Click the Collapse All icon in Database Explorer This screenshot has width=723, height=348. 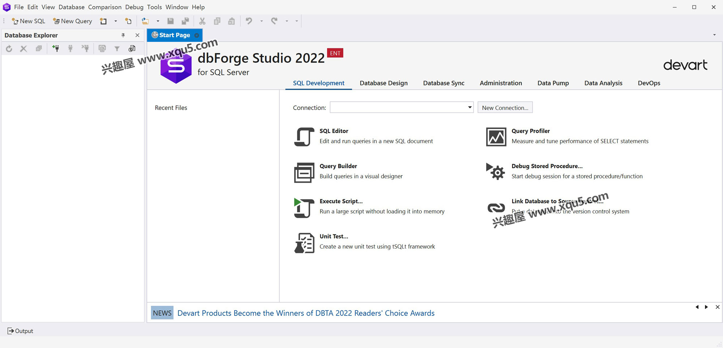(x=39, y=48)
